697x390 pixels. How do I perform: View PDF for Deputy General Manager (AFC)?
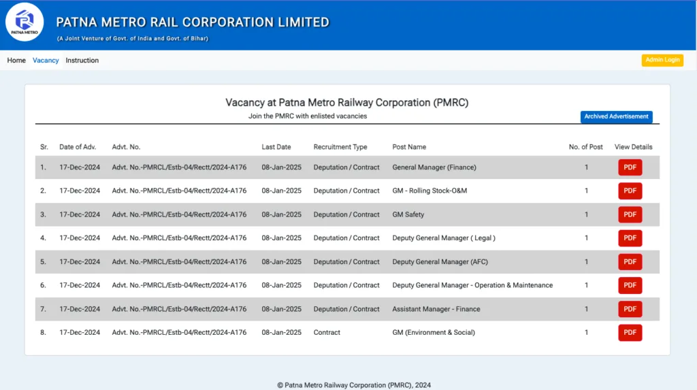pyautogui.click(x=630, y=262)
